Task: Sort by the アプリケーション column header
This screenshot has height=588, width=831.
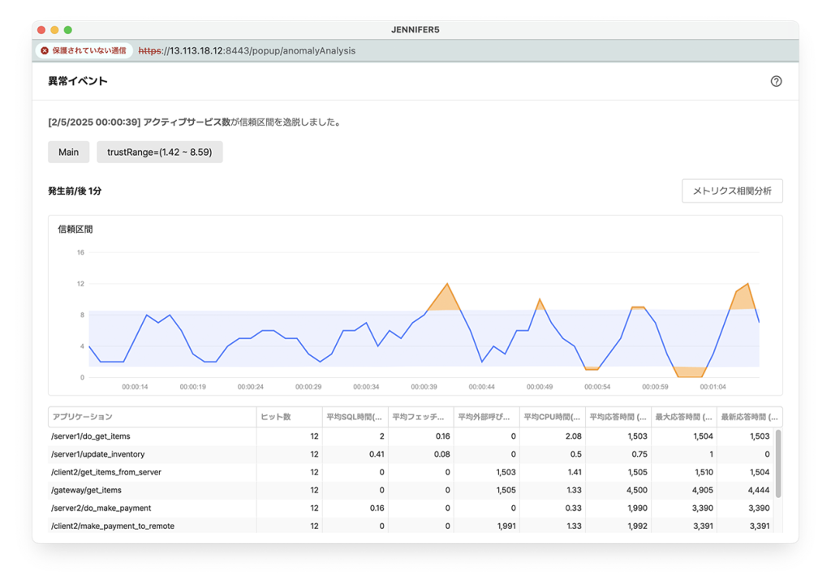Action: (152, 417)
